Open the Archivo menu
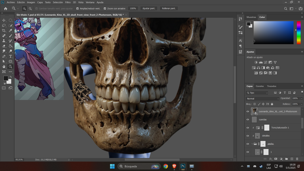The height and width of the screenshot is (171, 304). click(11, 2)
